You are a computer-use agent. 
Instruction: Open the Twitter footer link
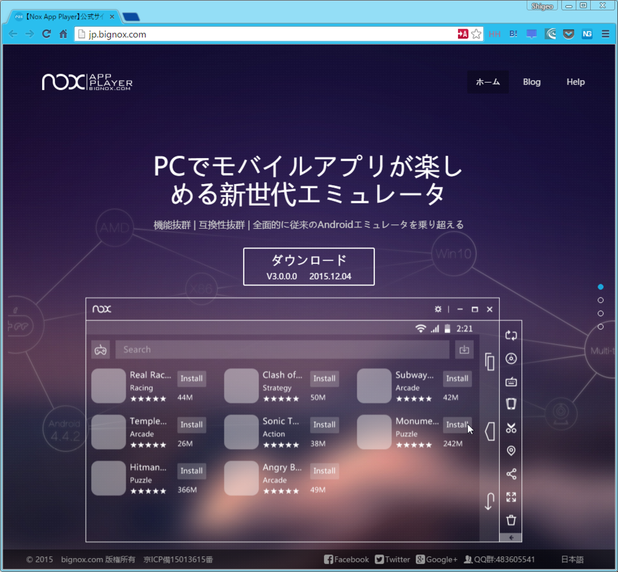point(392,559)
